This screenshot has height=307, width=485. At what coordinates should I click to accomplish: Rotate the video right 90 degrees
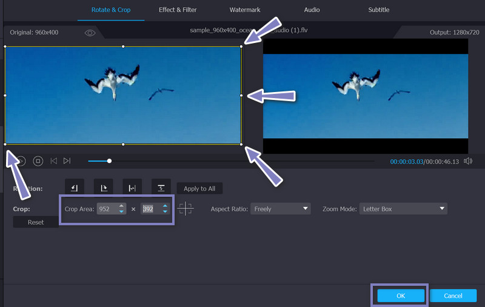(103, 188)
